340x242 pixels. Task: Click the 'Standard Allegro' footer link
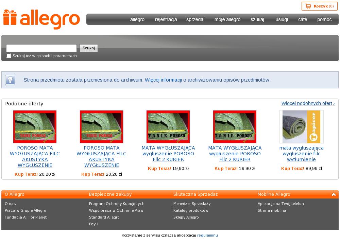pos(104,217)
